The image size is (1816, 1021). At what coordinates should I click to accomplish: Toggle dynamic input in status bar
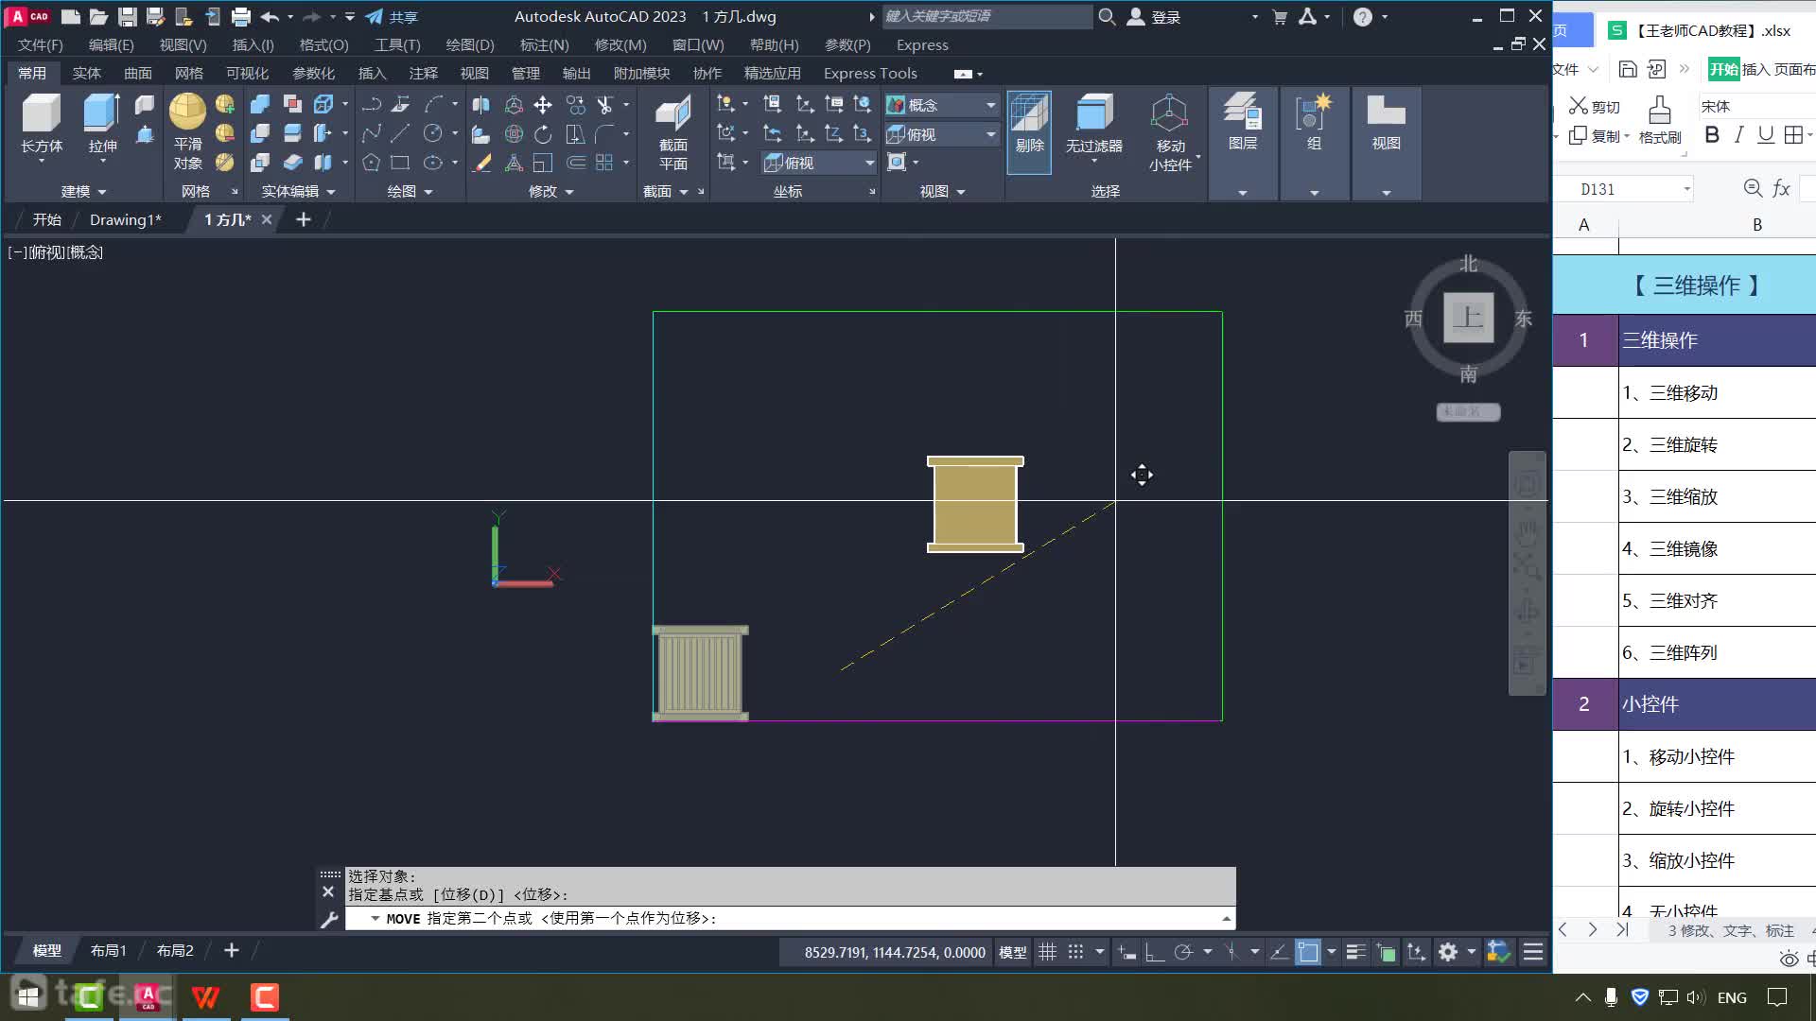coord(1126,952)
